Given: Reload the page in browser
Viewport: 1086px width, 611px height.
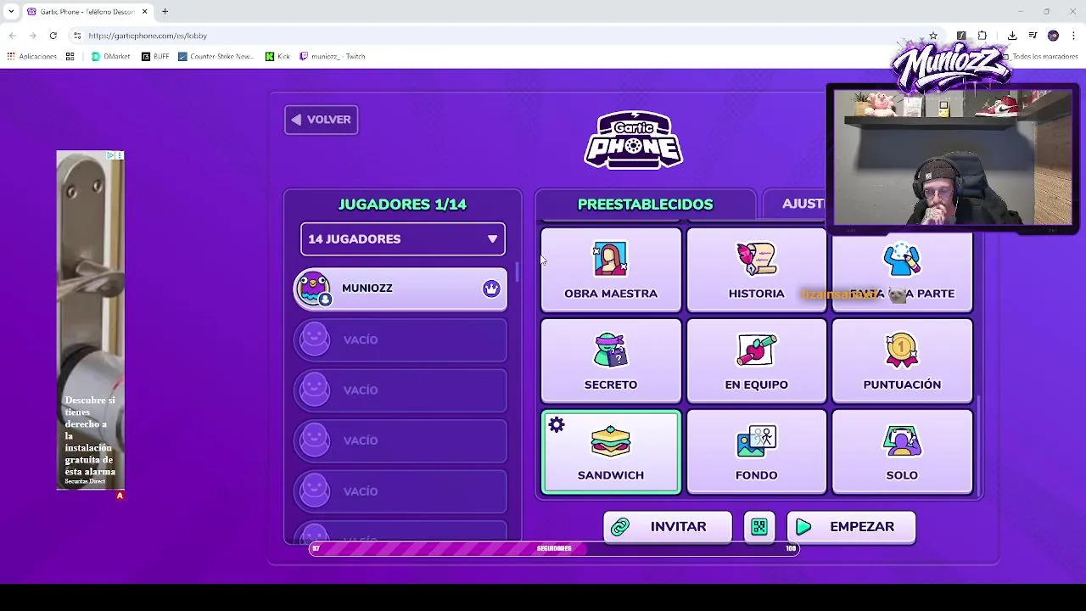Looking at the screenshot, I should coord(53,36).
